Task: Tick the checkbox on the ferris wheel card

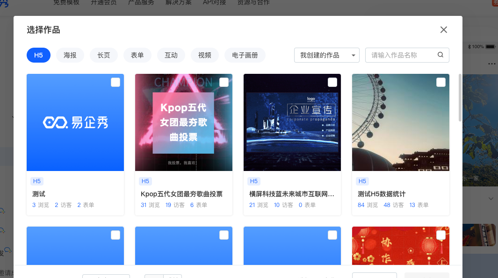Action: [441, 83]
